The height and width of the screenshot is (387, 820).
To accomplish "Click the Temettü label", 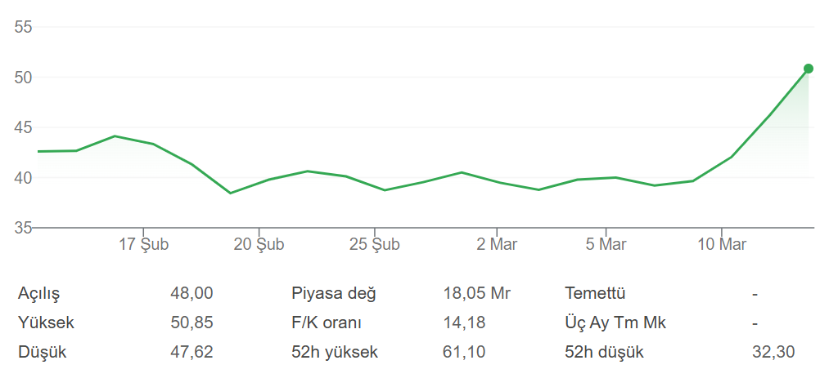I will 595,294.
